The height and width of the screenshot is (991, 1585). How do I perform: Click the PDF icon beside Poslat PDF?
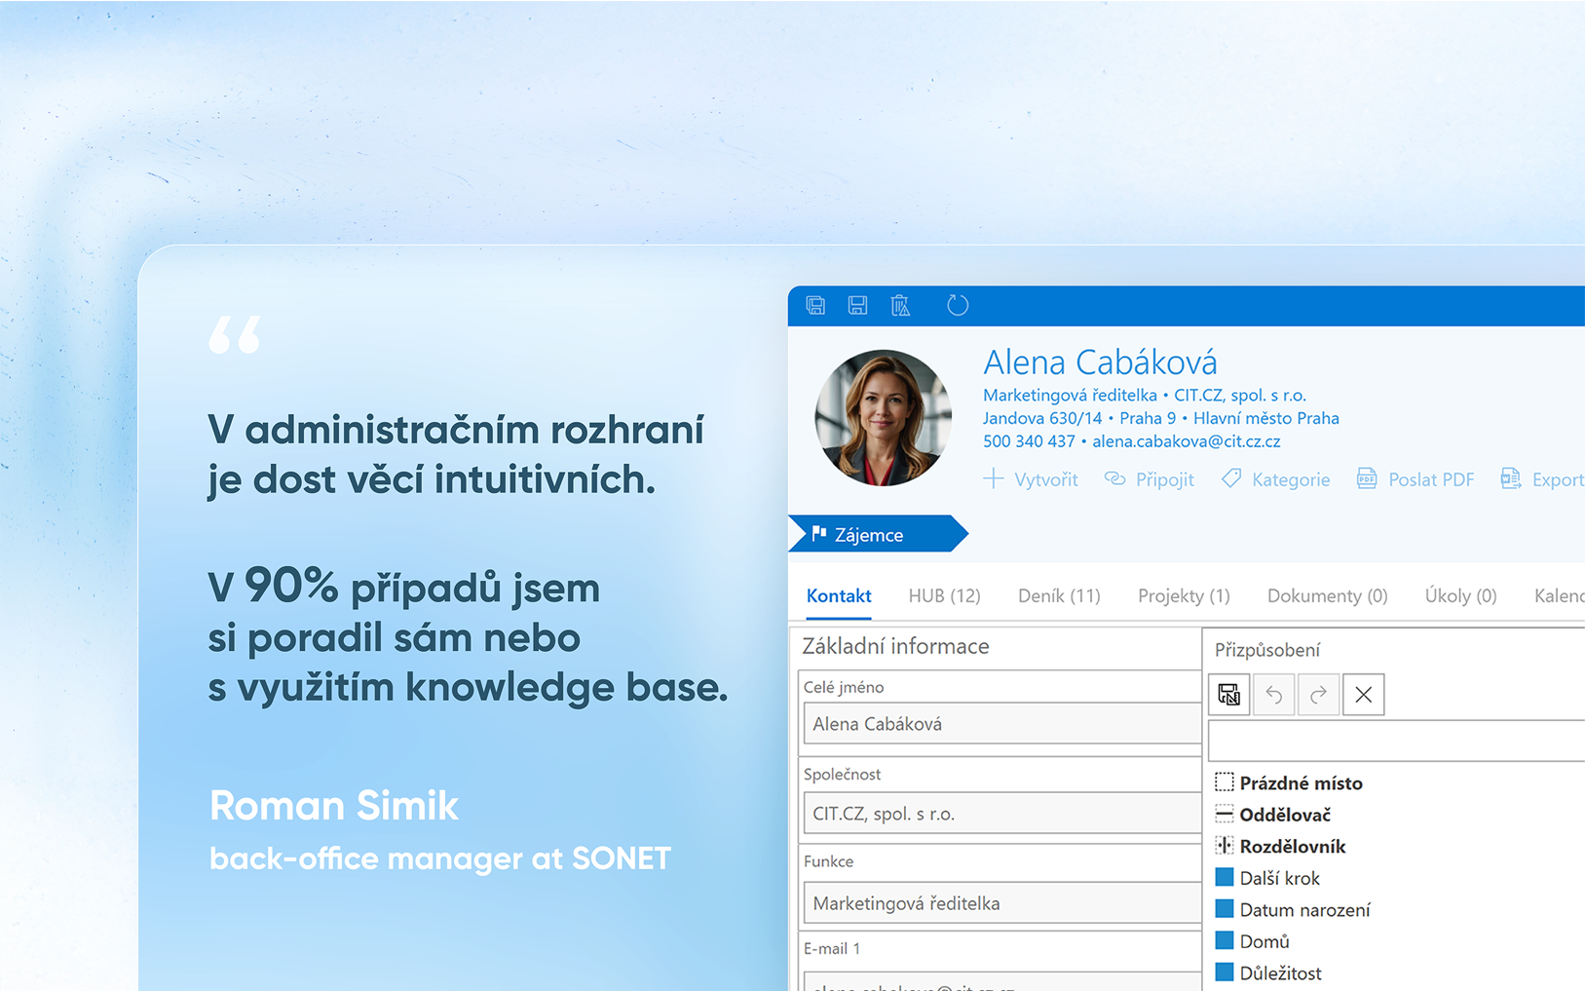[x=1367, y=478]
